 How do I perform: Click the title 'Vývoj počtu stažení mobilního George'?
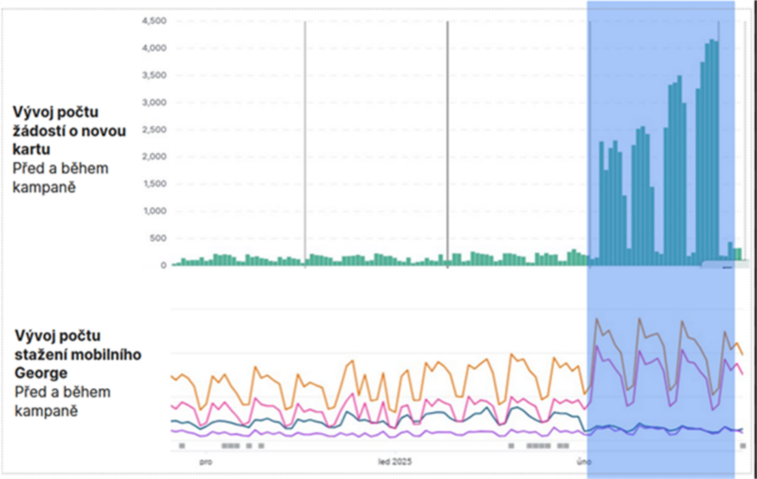pyautogui.click(x=78, y=354)
